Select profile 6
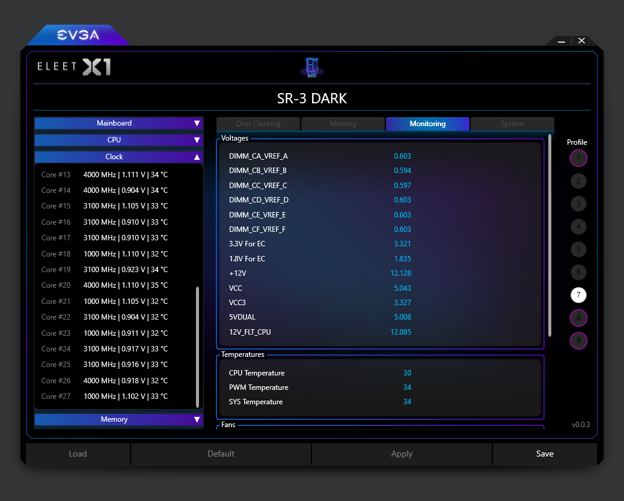This screenshot has width=624, height=501. pyautogui.click(x=578, y=272)
